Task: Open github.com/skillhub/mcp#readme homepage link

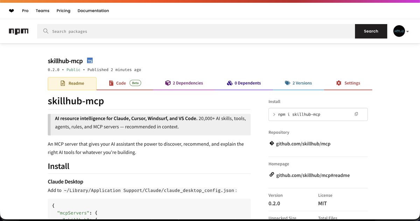Action: (313, 175)
